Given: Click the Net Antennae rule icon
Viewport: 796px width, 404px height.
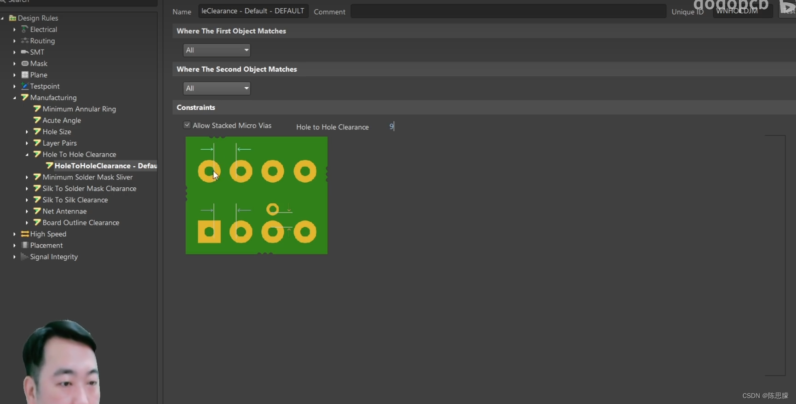Looking at the screenshot, I should coord(37,211).
